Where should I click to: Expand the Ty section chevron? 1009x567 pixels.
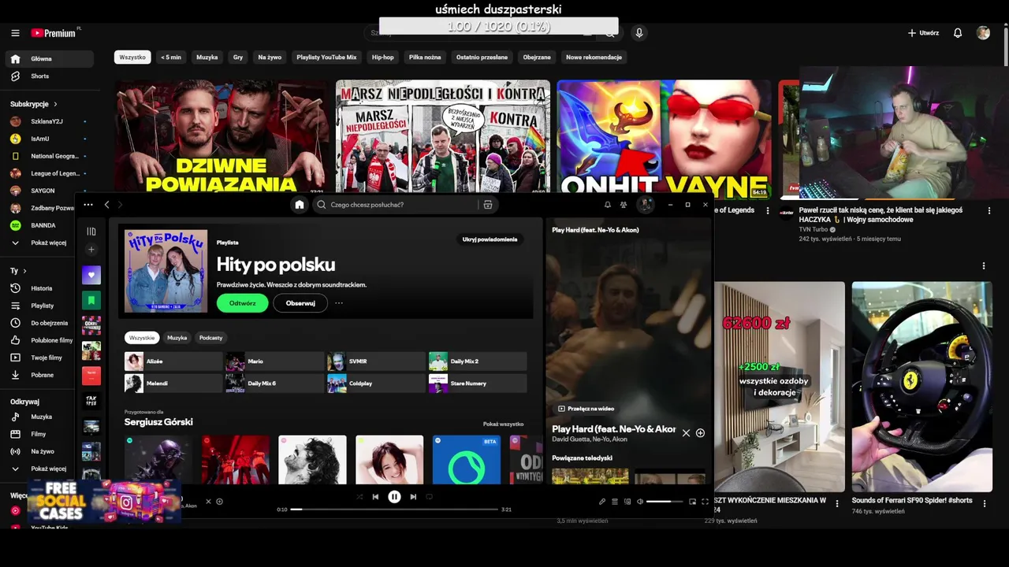coord(24,271)
